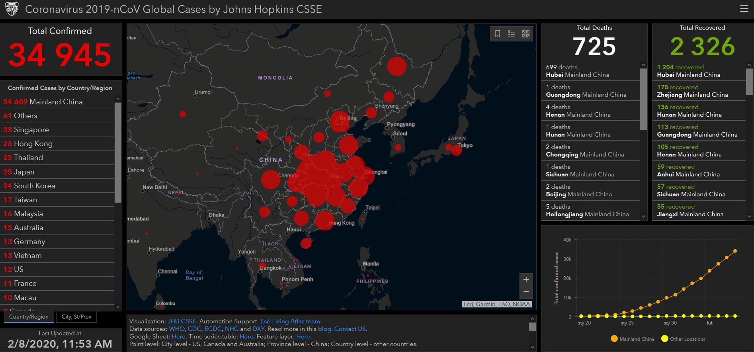Open the ECDC data source link

(x=213, y=329)
